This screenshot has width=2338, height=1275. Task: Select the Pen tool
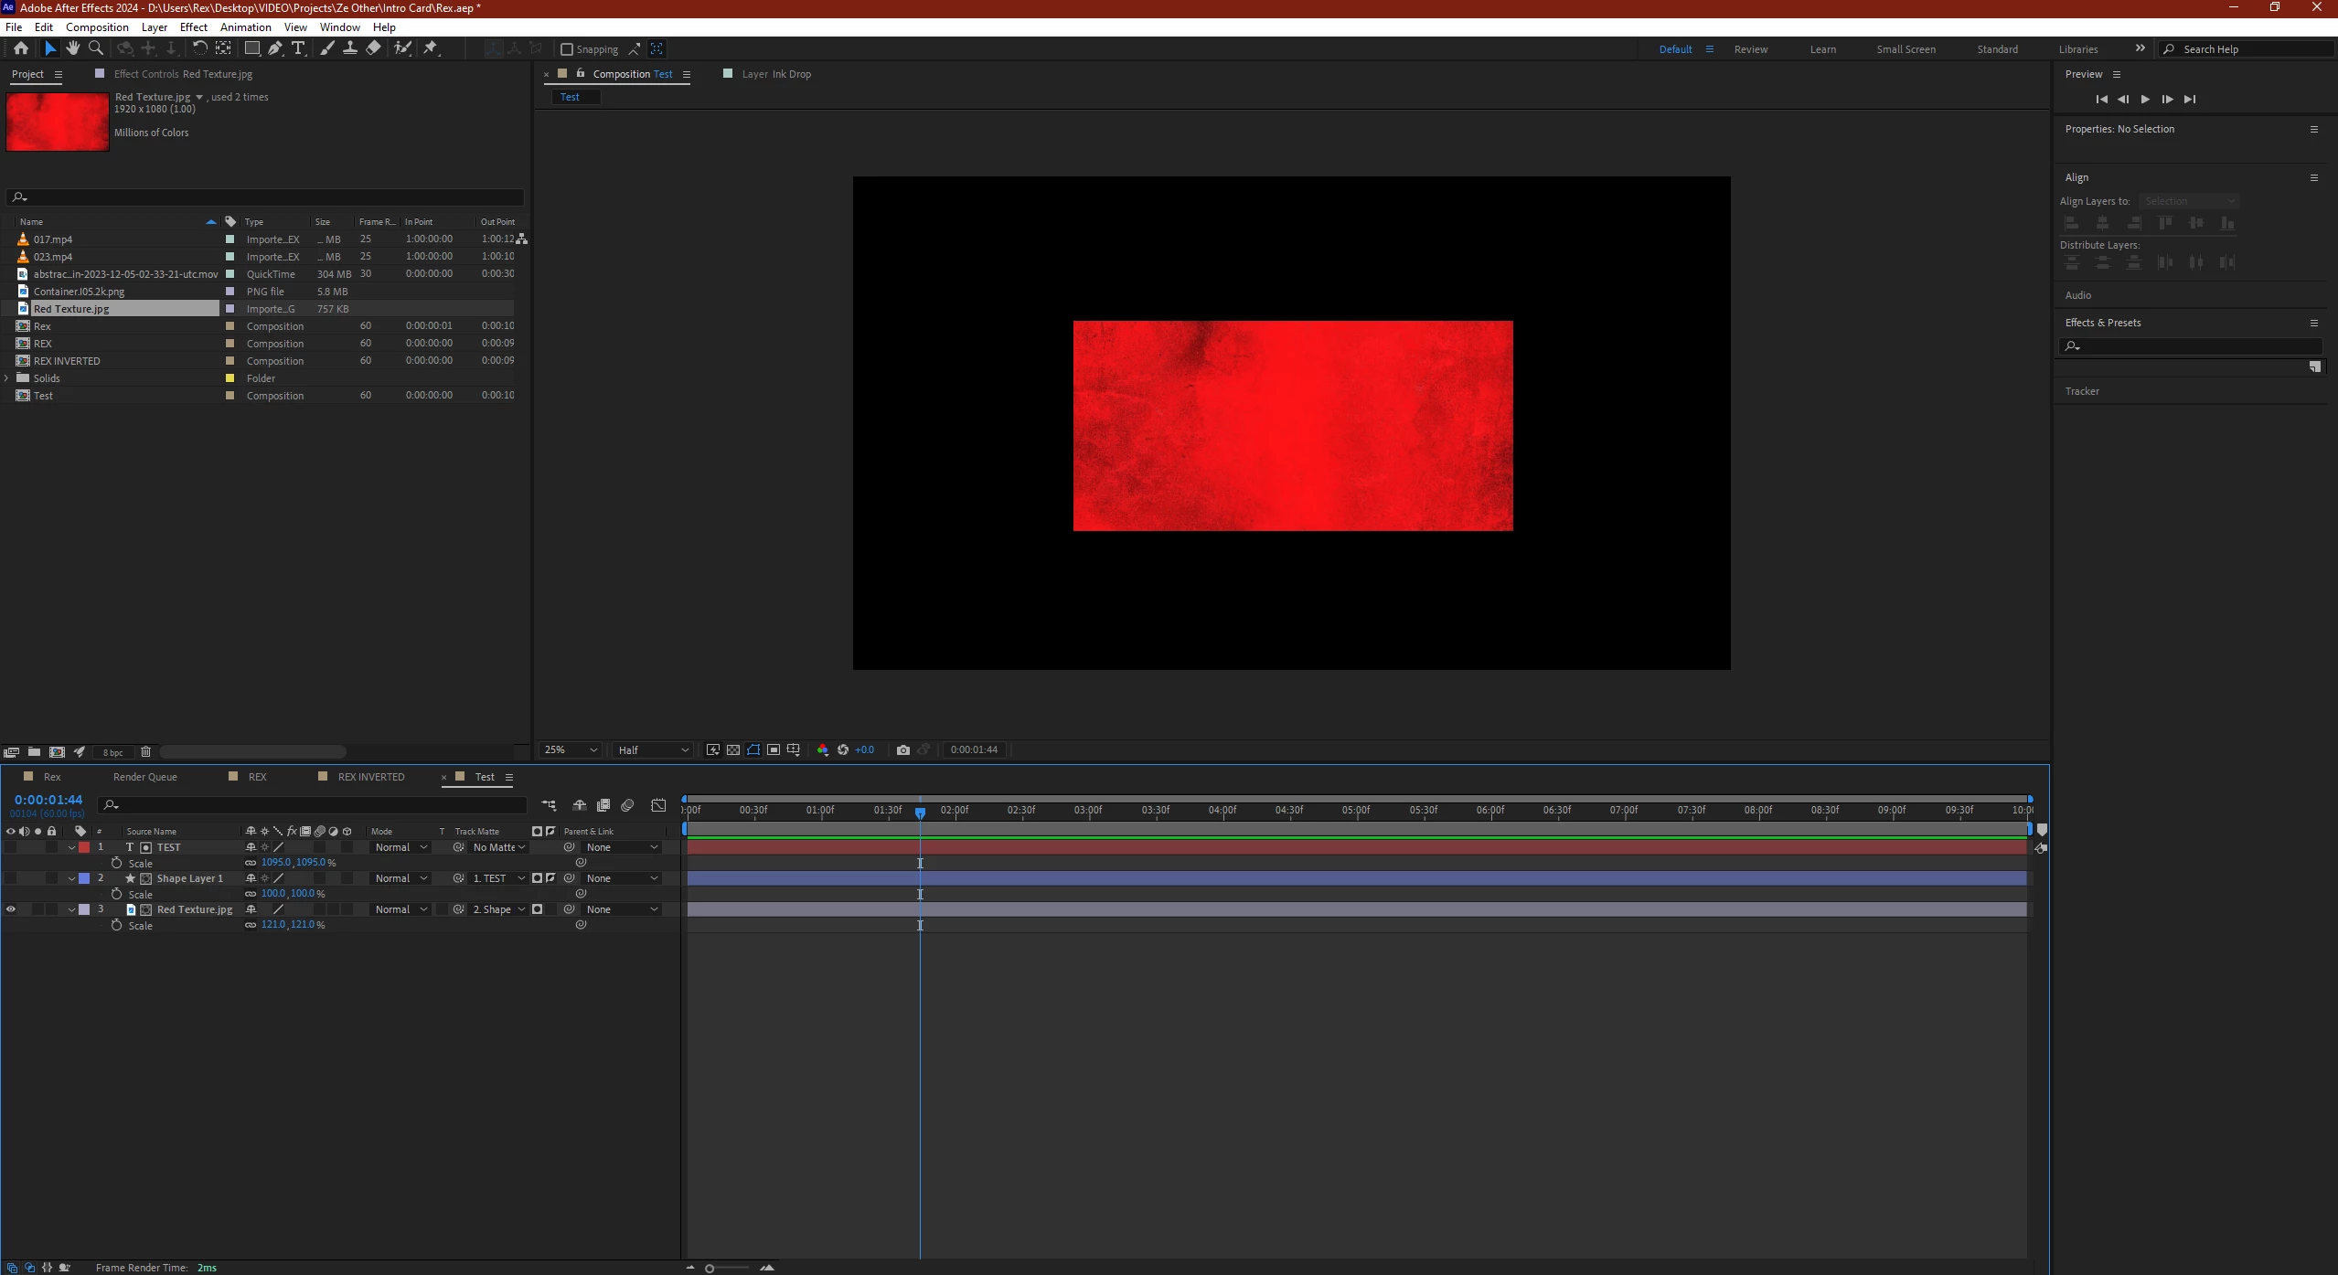pos(275,48)
